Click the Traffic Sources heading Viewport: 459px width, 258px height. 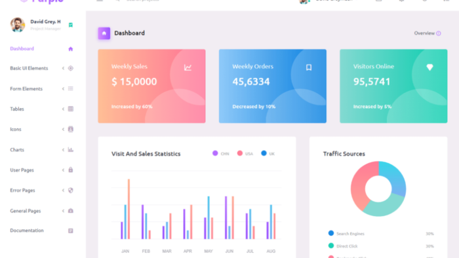(344, 154)
